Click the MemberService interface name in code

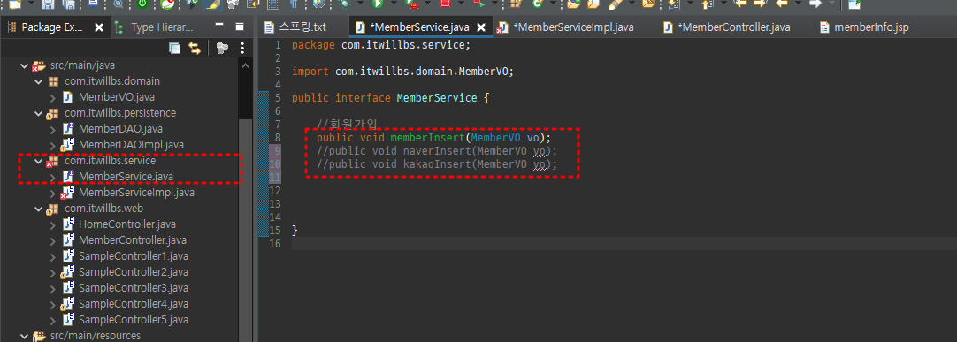(x=437, y=97)
